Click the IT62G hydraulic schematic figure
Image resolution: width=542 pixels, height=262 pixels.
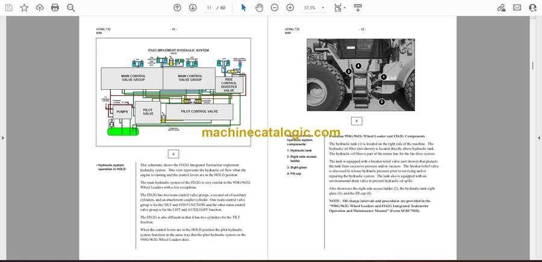pyautogui.click(x=173, y=92)
